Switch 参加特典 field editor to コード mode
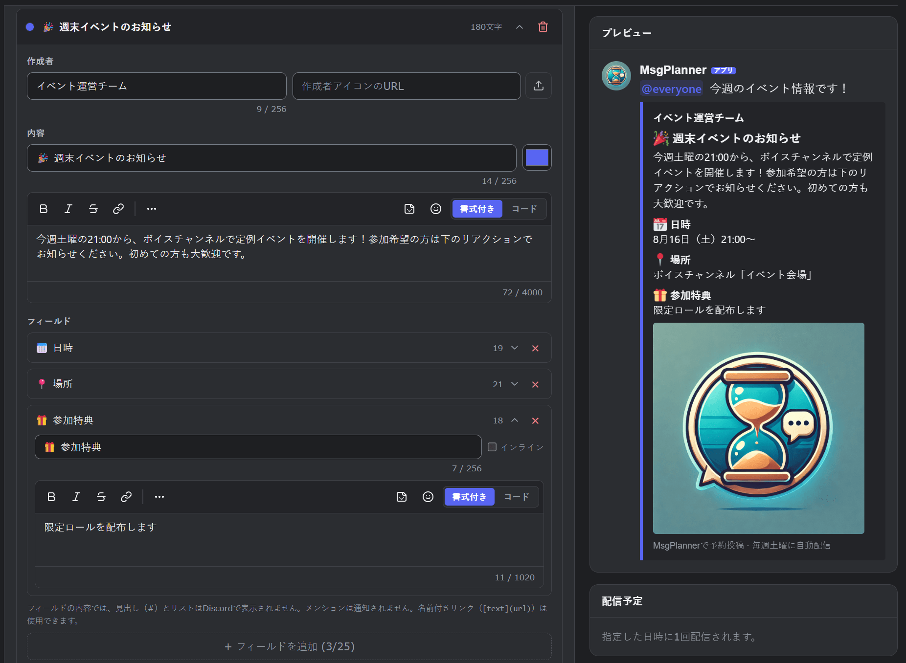 517,497
